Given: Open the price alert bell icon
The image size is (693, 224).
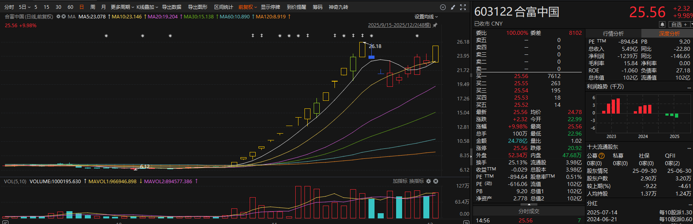Looking at the screenshot, I should tap(662, 24).
